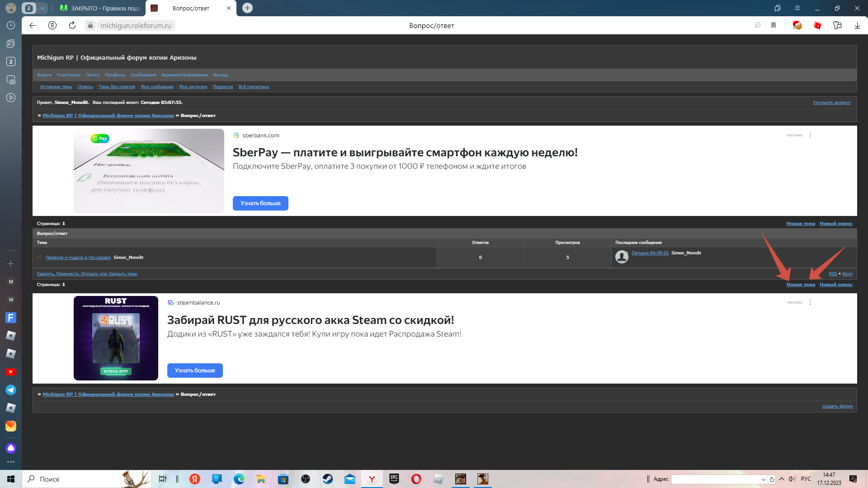Open the downloads arrow icon
Image resolution: width=868 pixels, height=488 pixels.
(x=857, y=25)
